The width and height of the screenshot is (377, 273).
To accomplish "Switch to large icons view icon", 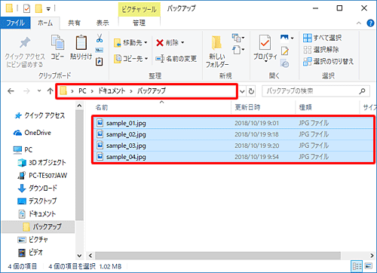I will click(369, 266).
